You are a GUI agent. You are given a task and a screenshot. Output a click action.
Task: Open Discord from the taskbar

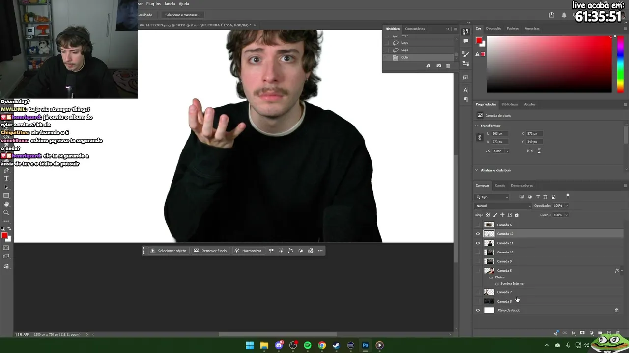279,345
